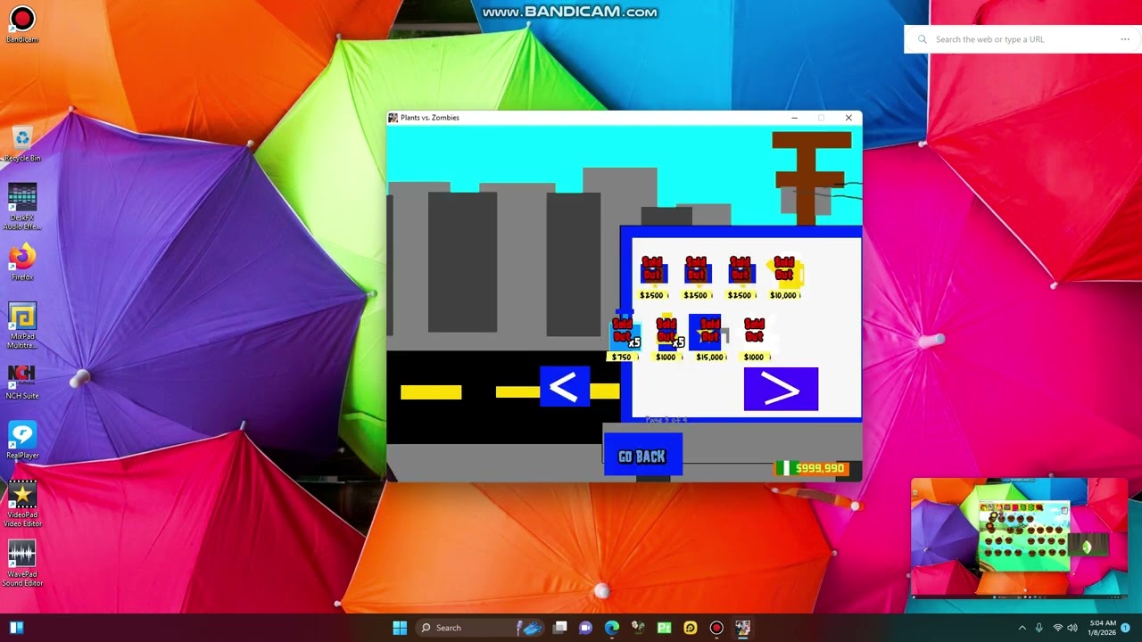Screen dimensions: 1142x642
Task: Click the Plants vs. Zombies window title
Action: click(430, 118)
